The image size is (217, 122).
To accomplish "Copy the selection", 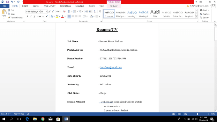I will tap(11, 14).
